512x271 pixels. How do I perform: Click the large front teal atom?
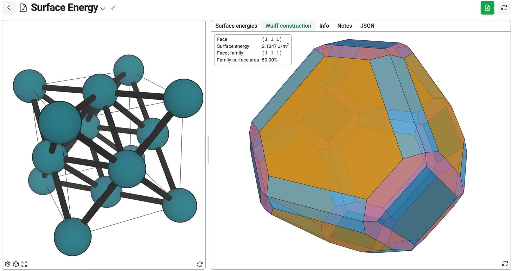tap(60, 123)
